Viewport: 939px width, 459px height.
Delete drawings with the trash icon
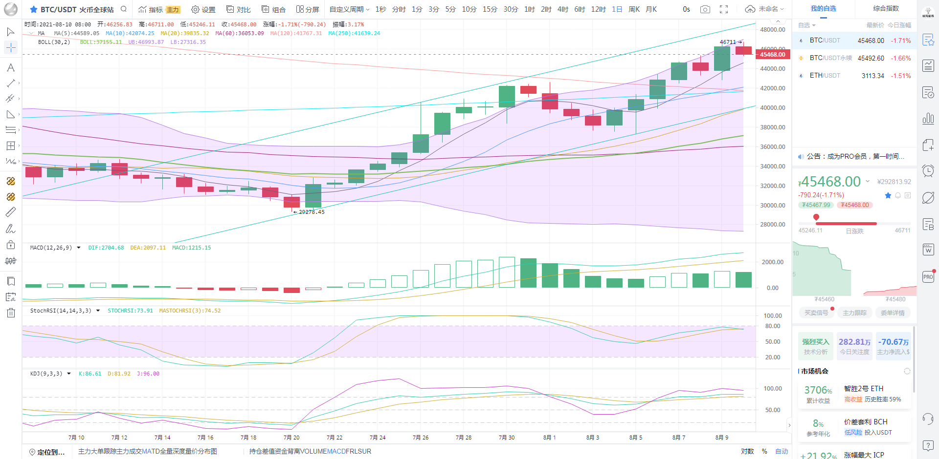pyautogui.click(x=10, y=313)
